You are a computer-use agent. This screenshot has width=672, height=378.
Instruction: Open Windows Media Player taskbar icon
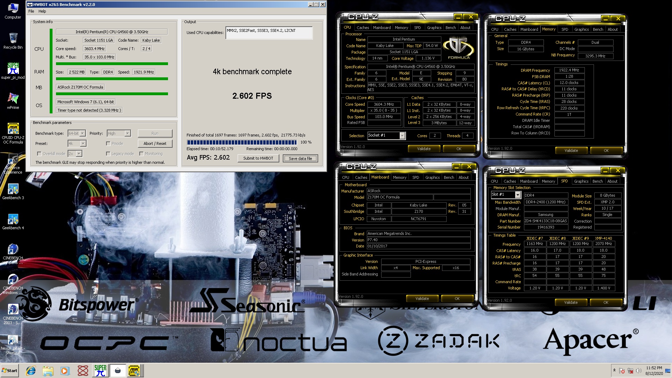(65, 371)
